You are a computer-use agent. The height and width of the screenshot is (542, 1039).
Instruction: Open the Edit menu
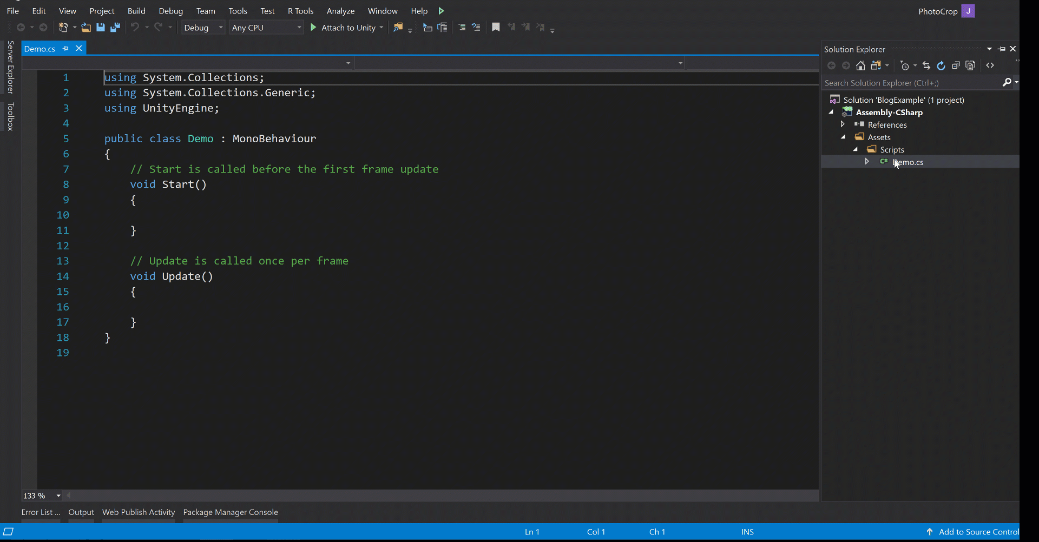pyautogui.click(x=39, y=11)
